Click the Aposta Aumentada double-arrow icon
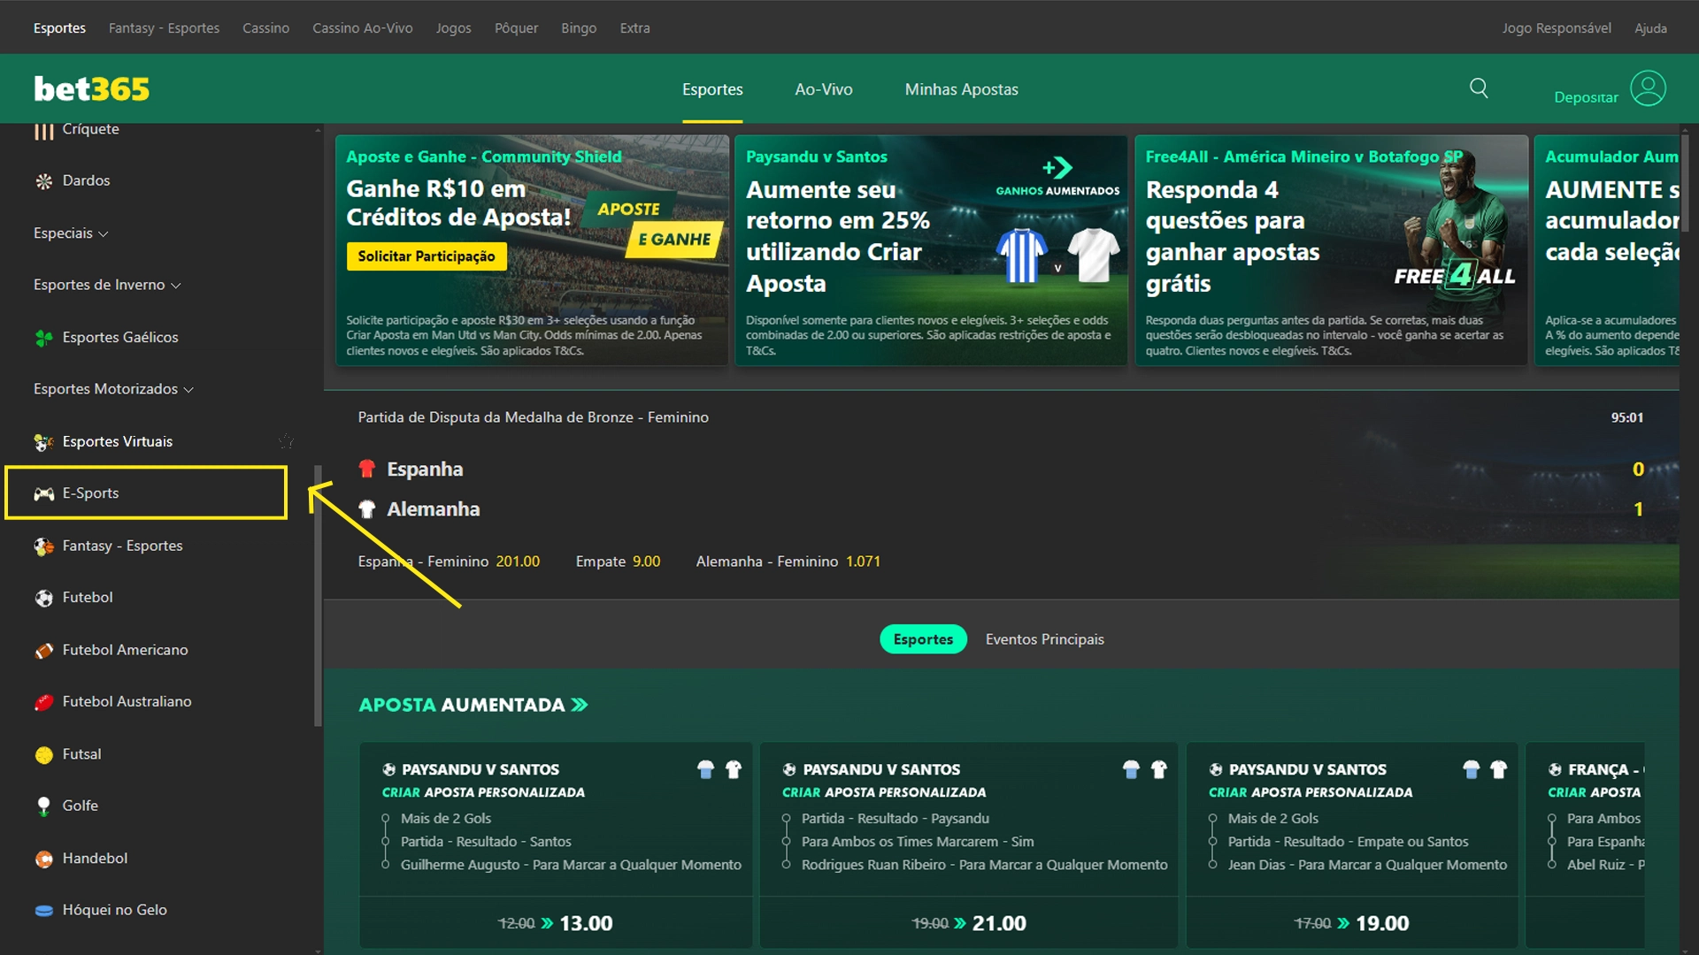 coord(580,705)
